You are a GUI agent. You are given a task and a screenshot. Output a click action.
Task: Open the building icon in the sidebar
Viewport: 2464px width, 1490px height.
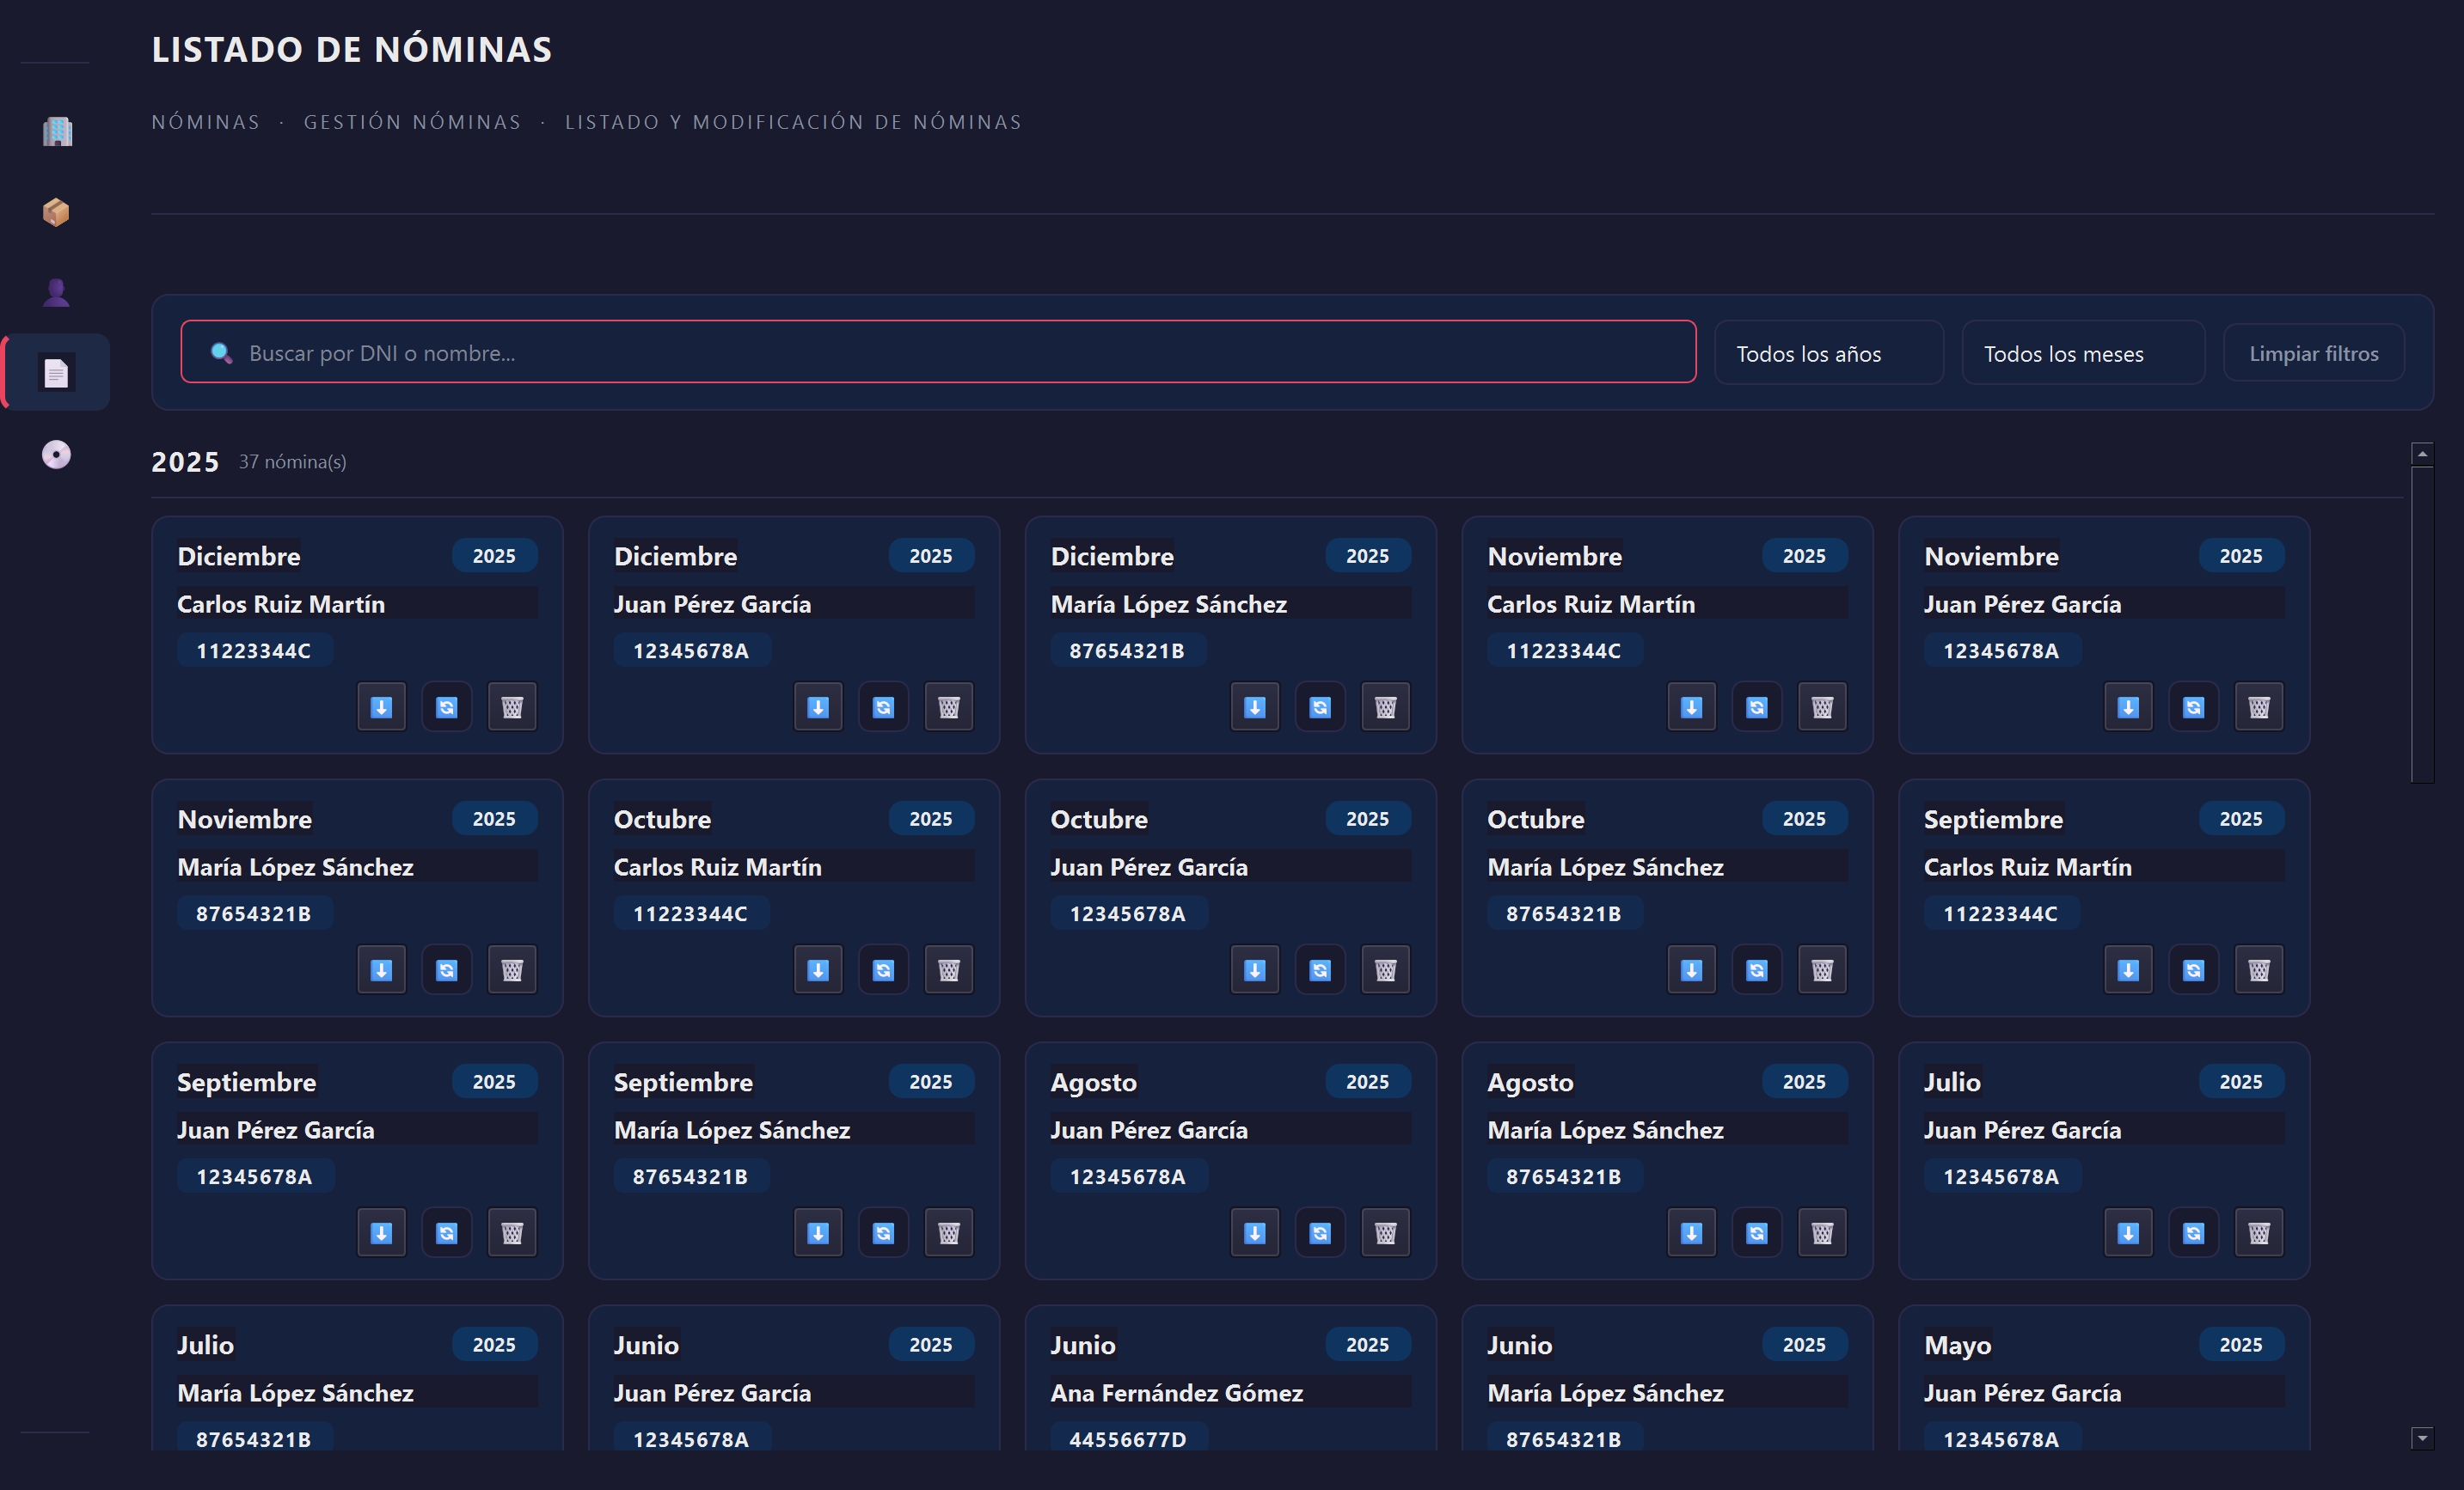(x=57, y=131)
